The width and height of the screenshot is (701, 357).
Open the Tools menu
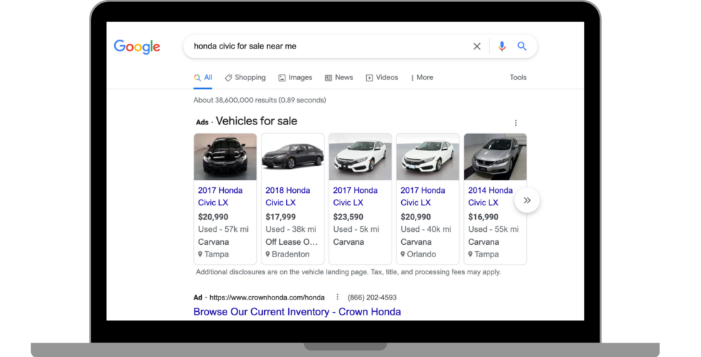pyautogui.click(x=518, y=77)
